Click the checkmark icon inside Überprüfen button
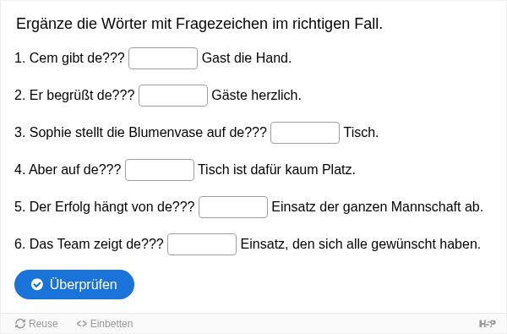Screen dimensions: 507x334 click(37, 284)
